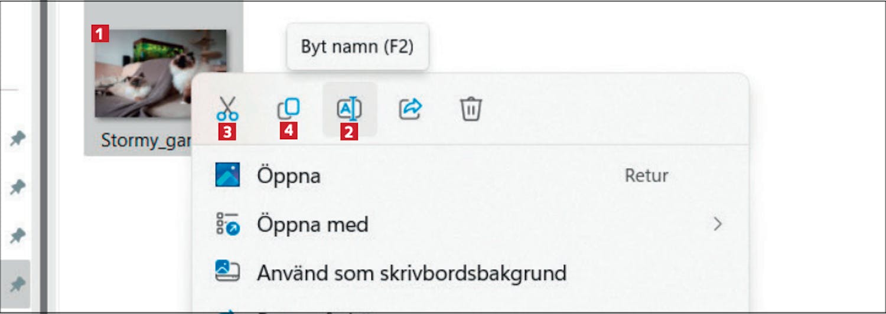
Task: Click red marker 1 on the thumbnail
Action: 100,34
